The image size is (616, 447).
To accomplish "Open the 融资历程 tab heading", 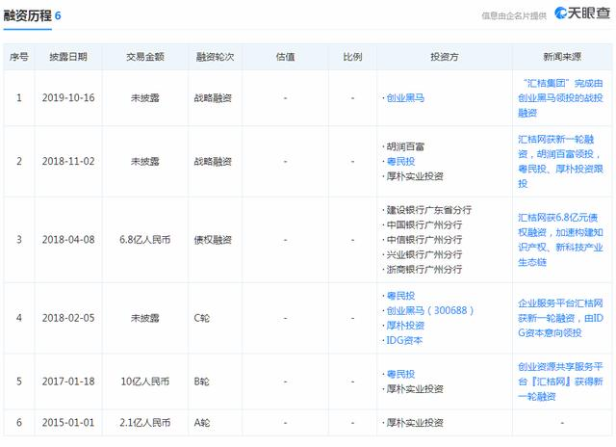I will [x=28, y=15].
